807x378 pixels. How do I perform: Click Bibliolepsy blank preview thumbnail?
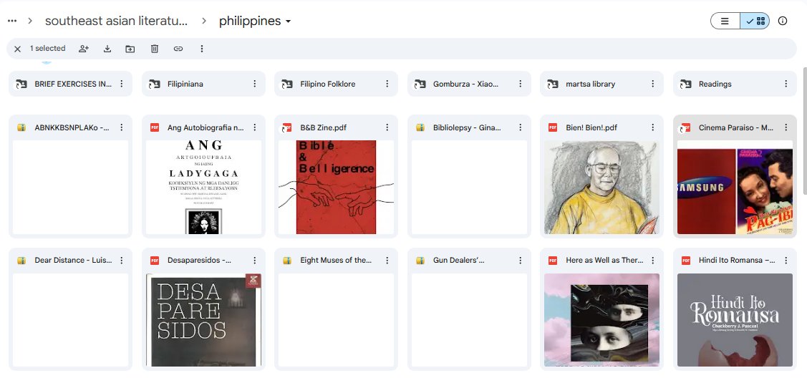pyautogui.click(x=469, y=187)
